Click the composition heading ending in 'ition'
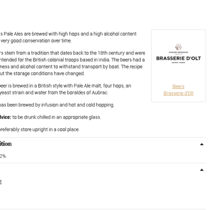The width and height of the screenshot is (210, 210). click(6, 144)
